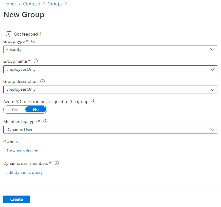This screenshot has height=207, width=221.
Task: Go to Contoso breadcrumb
Action: [32, 4]
